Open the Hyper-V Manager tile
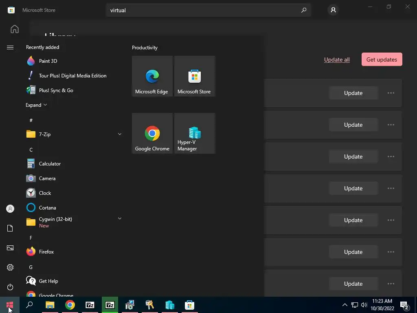Screen dimensions: 417x313 [x=195, y=133]
